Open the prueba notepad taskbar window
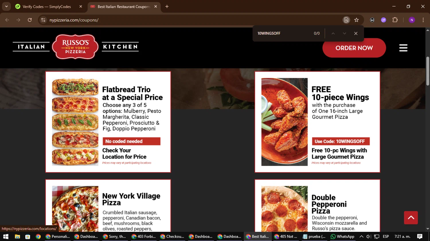The width and height of the screenshot is (430, 241). pos(314,236)
